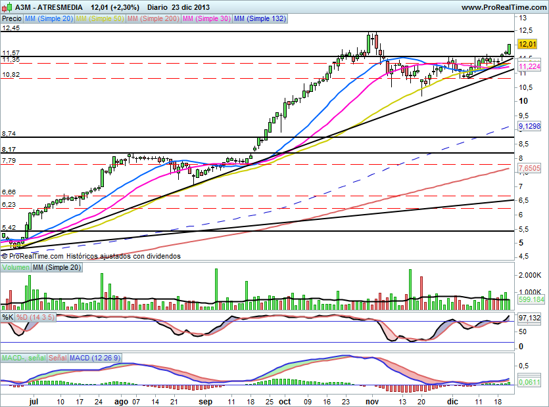Screen dimensions: 549x407
Task: Click the jul month label on time axis
Action: coord(34,401)
